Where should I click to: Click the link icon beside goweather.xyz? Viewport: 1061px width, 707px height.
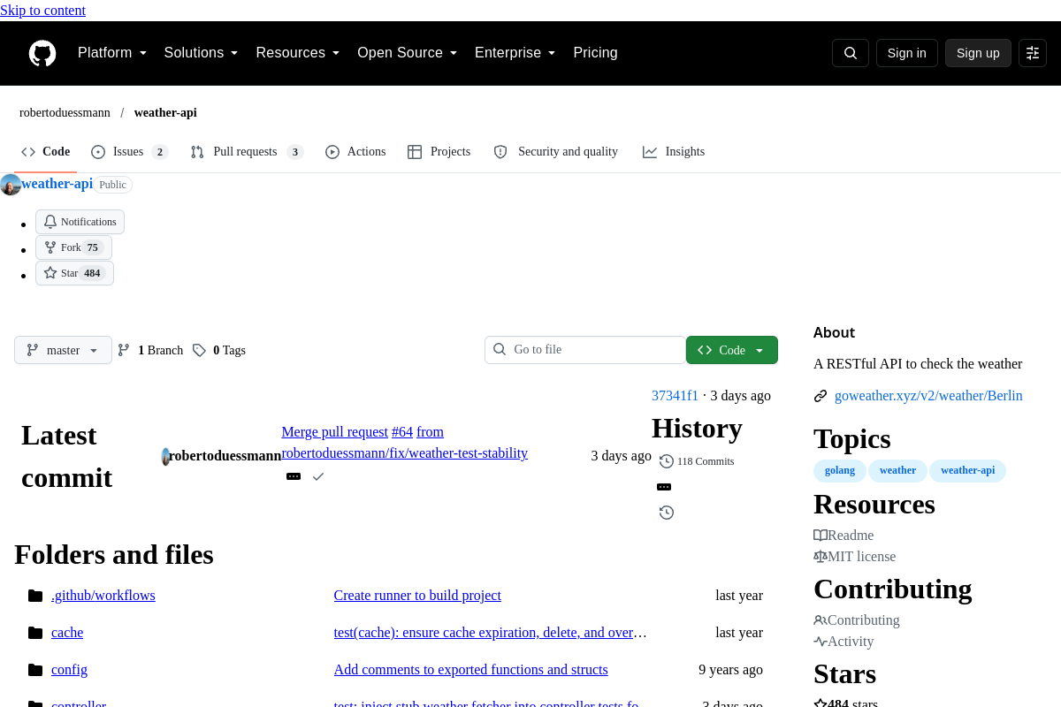coord(821,396)
